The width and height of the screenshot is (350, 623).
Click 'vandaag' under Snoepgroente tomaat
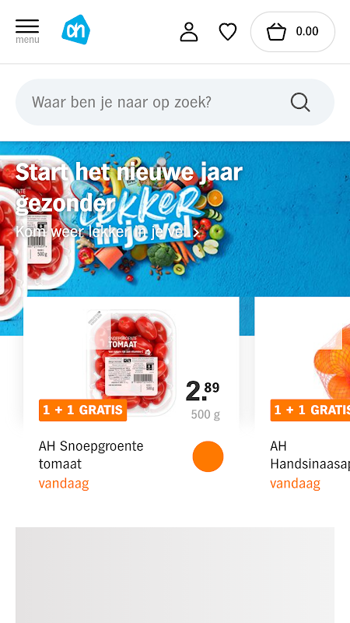(64, 484)
